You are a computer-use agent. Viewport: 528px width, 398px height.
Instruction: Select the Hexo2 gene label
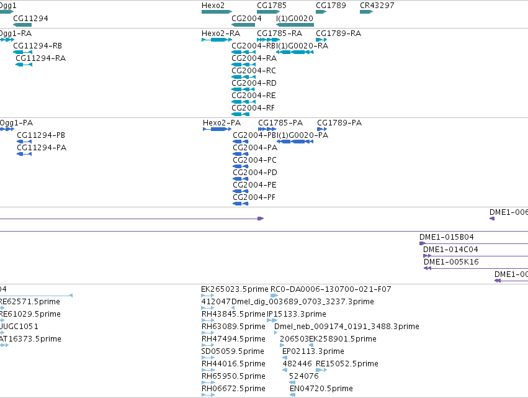[213, 6]
